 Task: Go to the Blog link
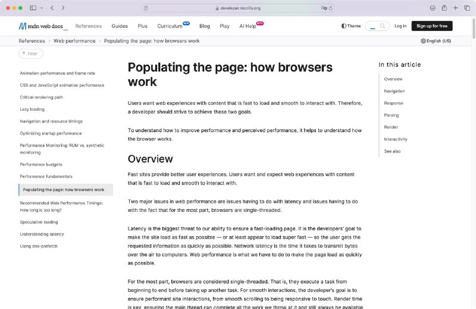pos(205,26)
